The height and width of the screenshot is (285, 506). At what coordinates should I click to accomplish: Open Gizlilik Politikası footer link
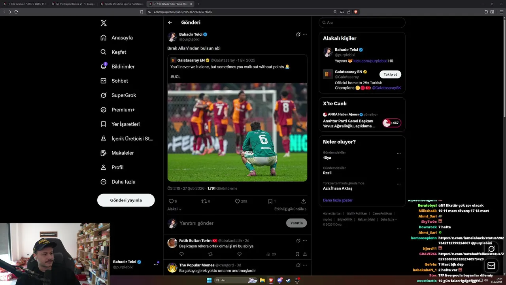click(x=357, y=214)
